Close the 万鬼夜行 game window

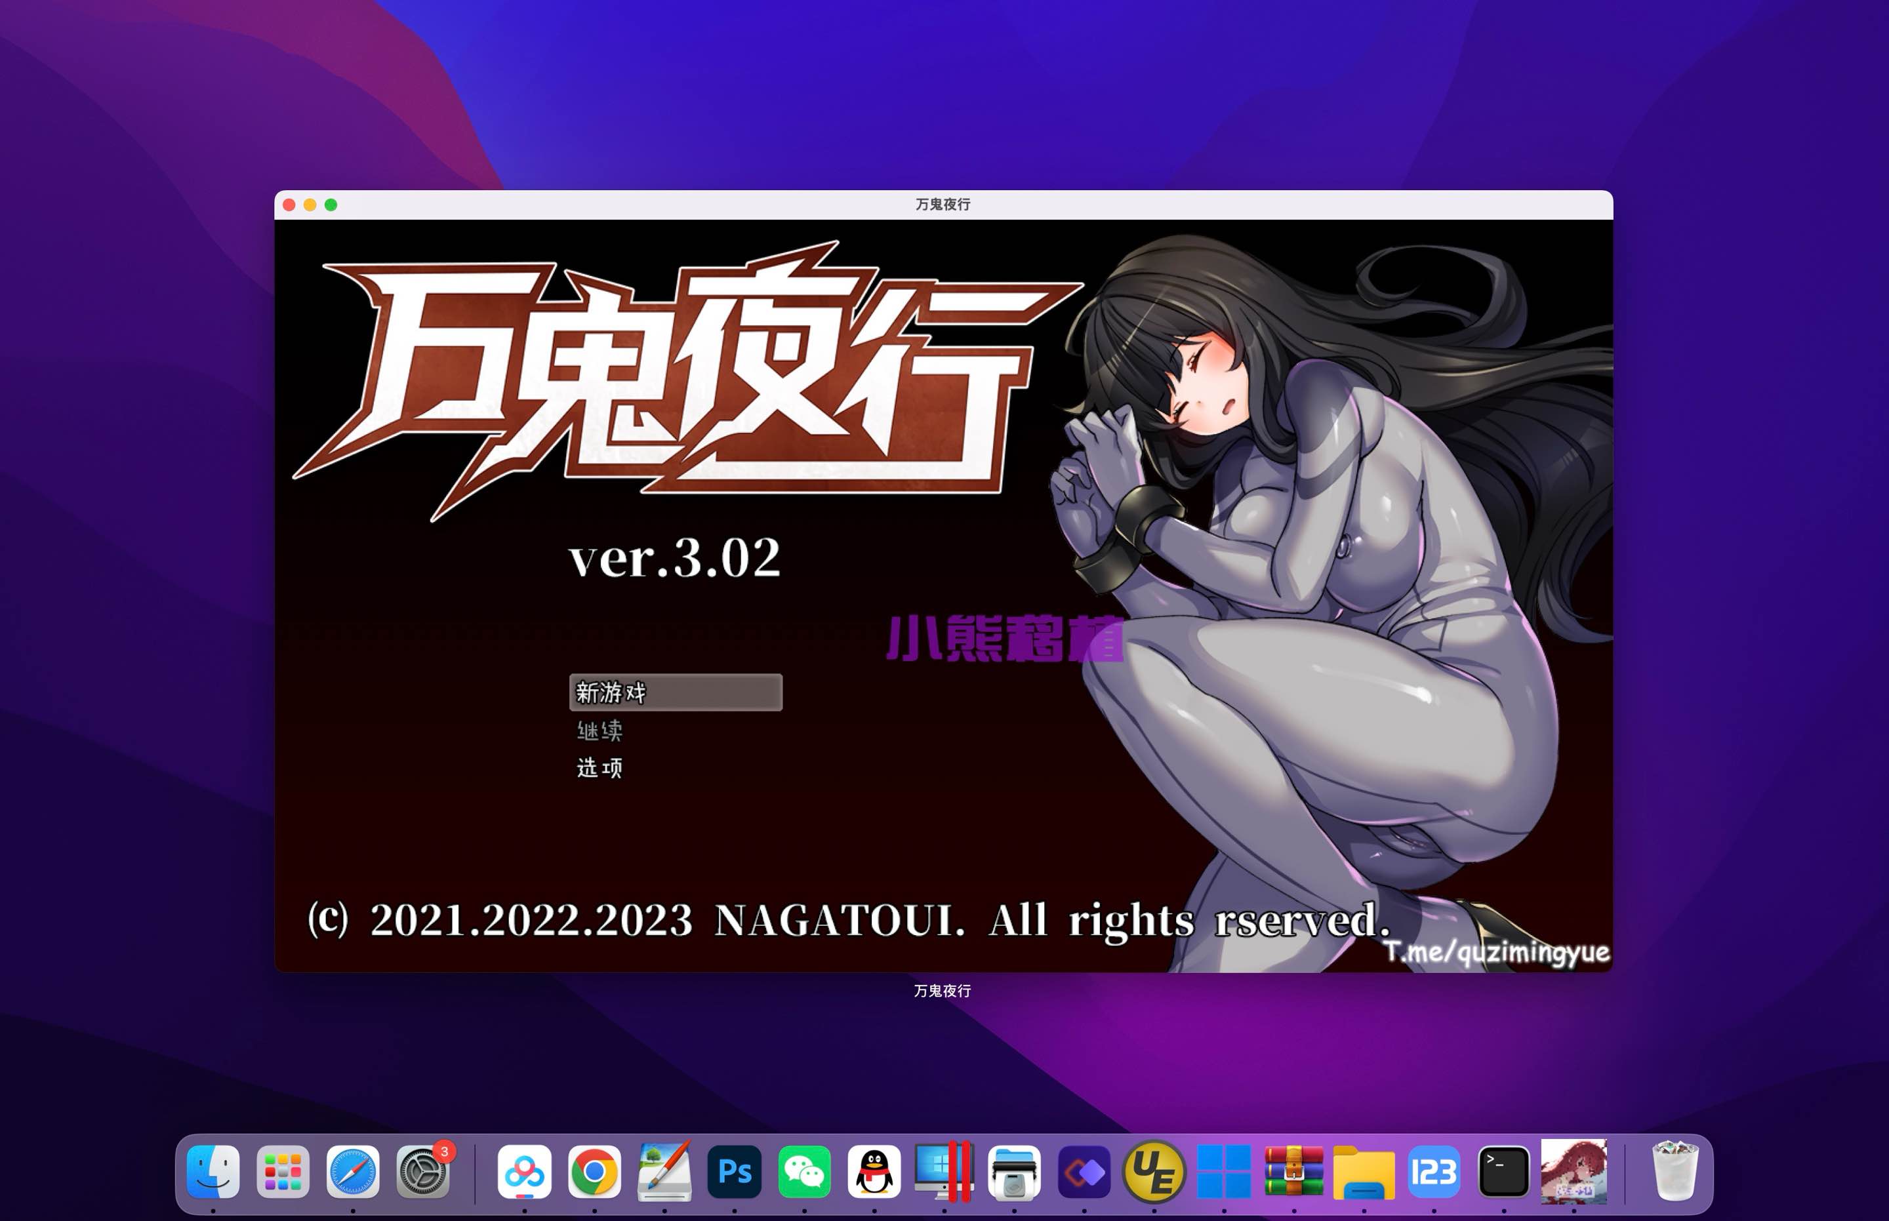[289, 205]
